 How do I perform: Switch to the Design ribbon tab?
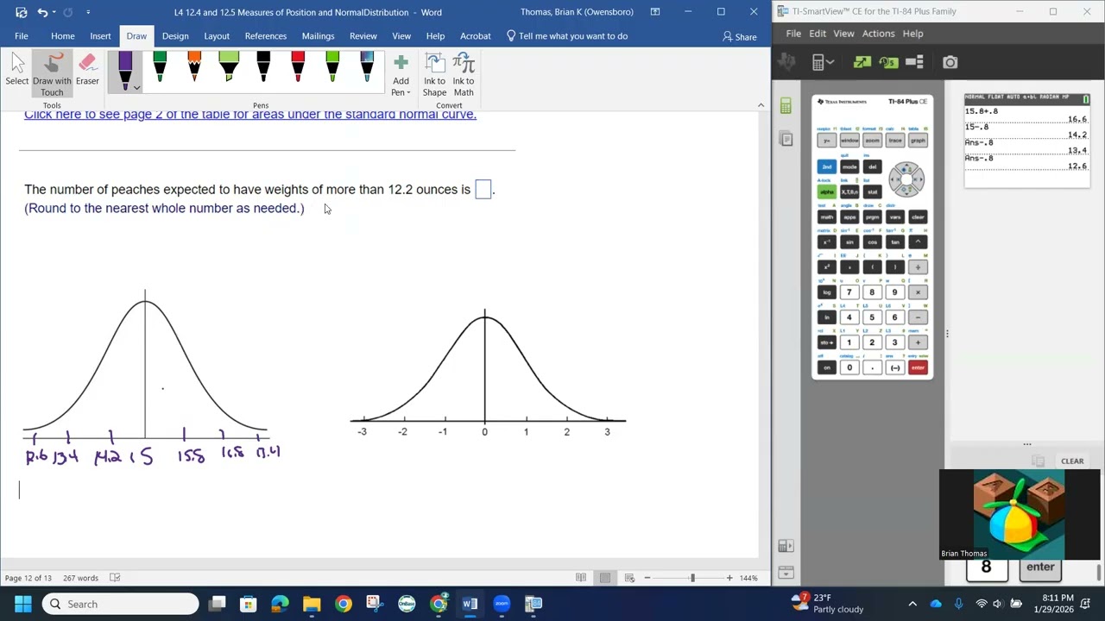click(x=175, y=36)
